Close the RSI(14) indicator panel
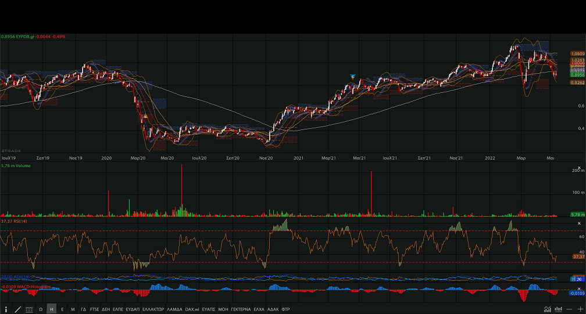Viewport: 586px width, 314px height. click(x=579, y=223)
